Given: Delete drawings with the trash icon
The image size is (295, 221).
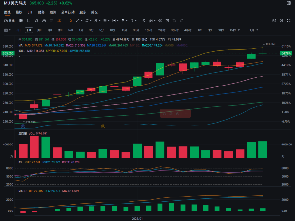Looking at the screenshot, I should (167, 21).
